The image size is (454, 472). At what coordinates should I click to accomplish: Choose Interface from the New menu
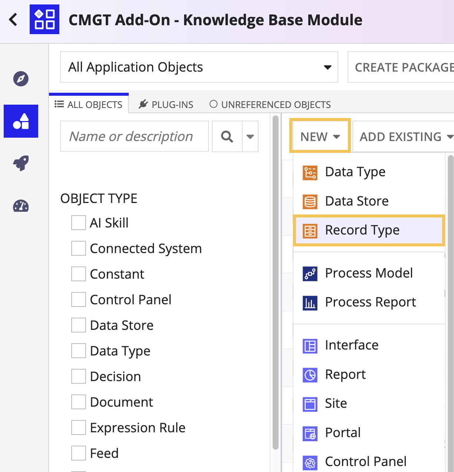click(x=369, y=346)
